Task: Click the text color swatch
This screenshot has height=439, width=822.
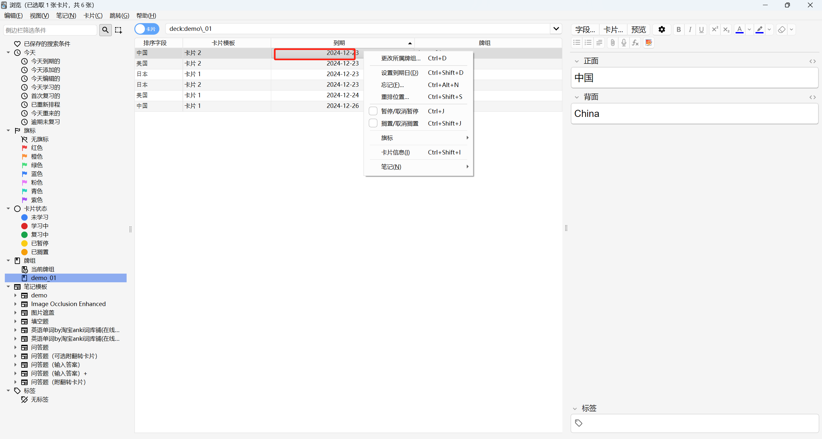Action: (739, 30)
